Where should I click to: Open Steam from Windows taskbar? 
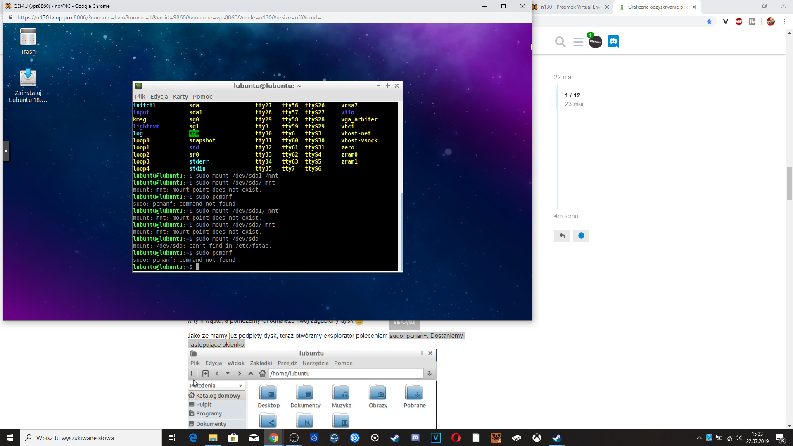point(395,438)
